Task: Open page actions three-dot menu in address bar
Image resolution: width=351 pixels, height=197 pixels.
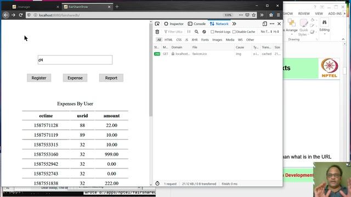Action: click(241, 15)
